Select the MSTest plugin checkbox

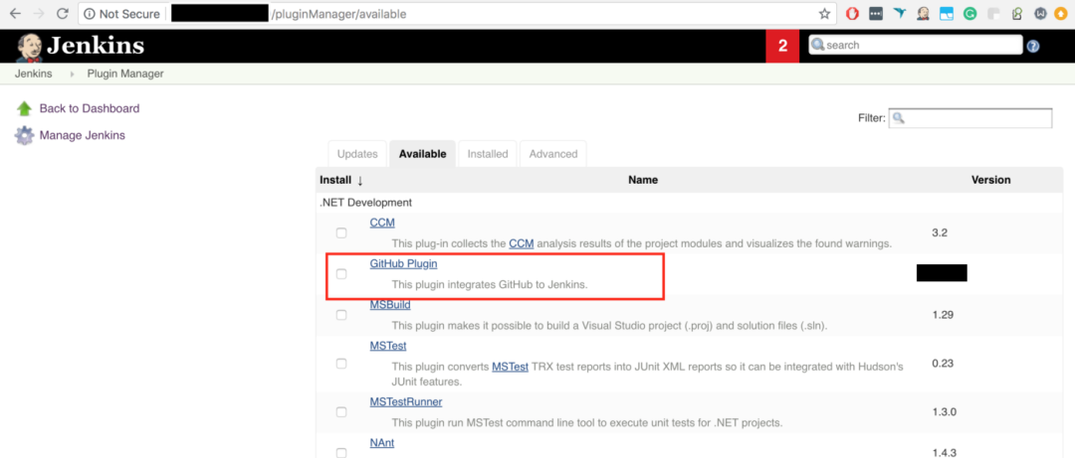tap(341, 364)
